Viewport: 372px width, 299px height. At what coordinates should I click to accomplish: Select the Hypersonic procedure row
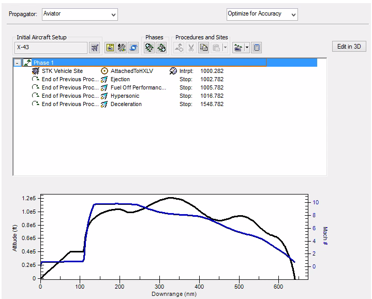[x=125, y=96]
